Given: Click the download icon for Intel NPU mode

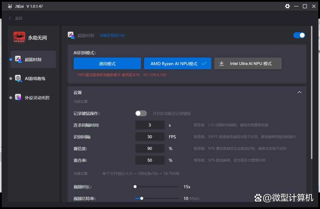Looking at the screenshot, I should pyautogui.click(x=221, y=64).
